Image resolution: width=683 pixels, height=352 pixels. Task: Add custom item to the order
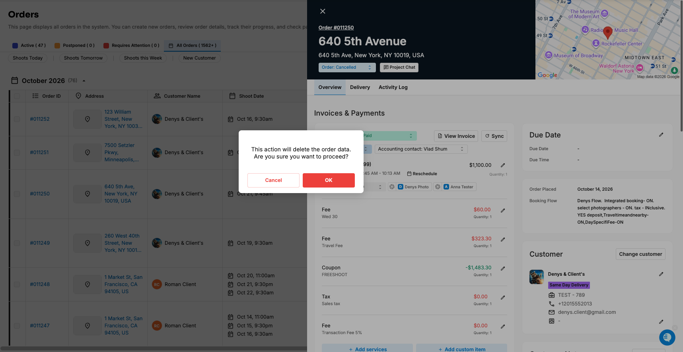(x=461, y=348)
